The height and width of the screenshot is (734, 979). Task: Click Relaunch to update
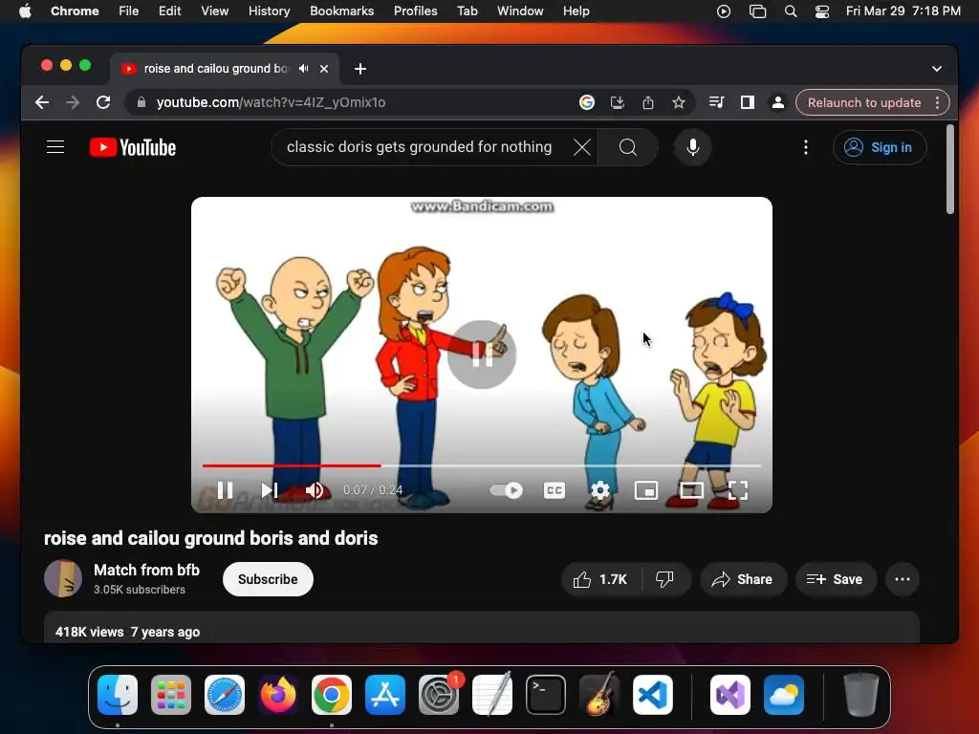click(x=864, y=102)
